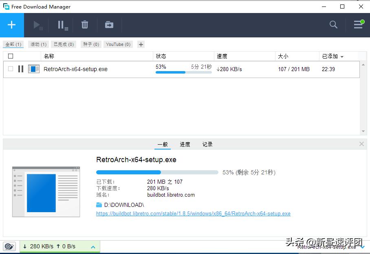Add a new download with the plus icon
This screenshot has width=370, height=254.
[x=12, y=25]
